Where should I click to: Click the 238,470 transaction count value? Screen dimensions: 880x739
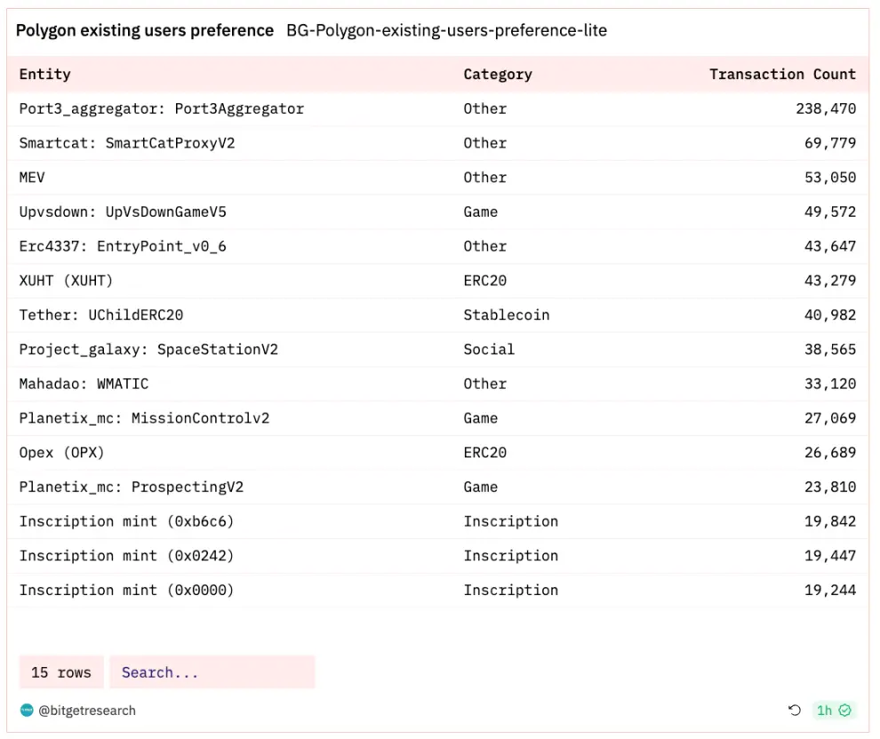point(826,109)
